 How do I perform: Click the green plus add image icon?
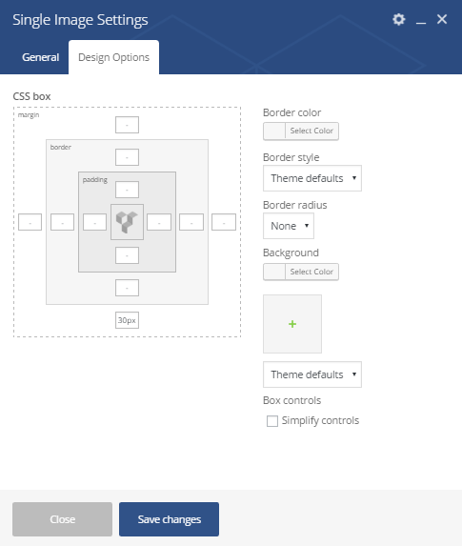292,324
